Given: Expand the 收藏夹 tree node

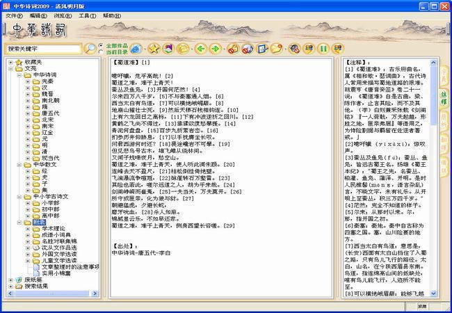Looking at the screenshot, I should [10, 62].
